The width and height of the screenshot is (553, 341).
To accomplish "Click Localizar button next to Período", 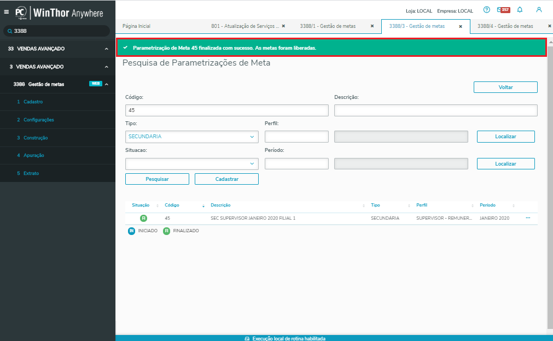I will click(505, 164).
